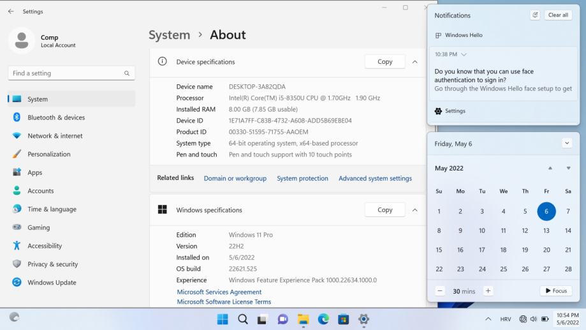The image size is (586, 330).
Task: Click the Windows Start button in taskbar
Action: coord(223,319)
